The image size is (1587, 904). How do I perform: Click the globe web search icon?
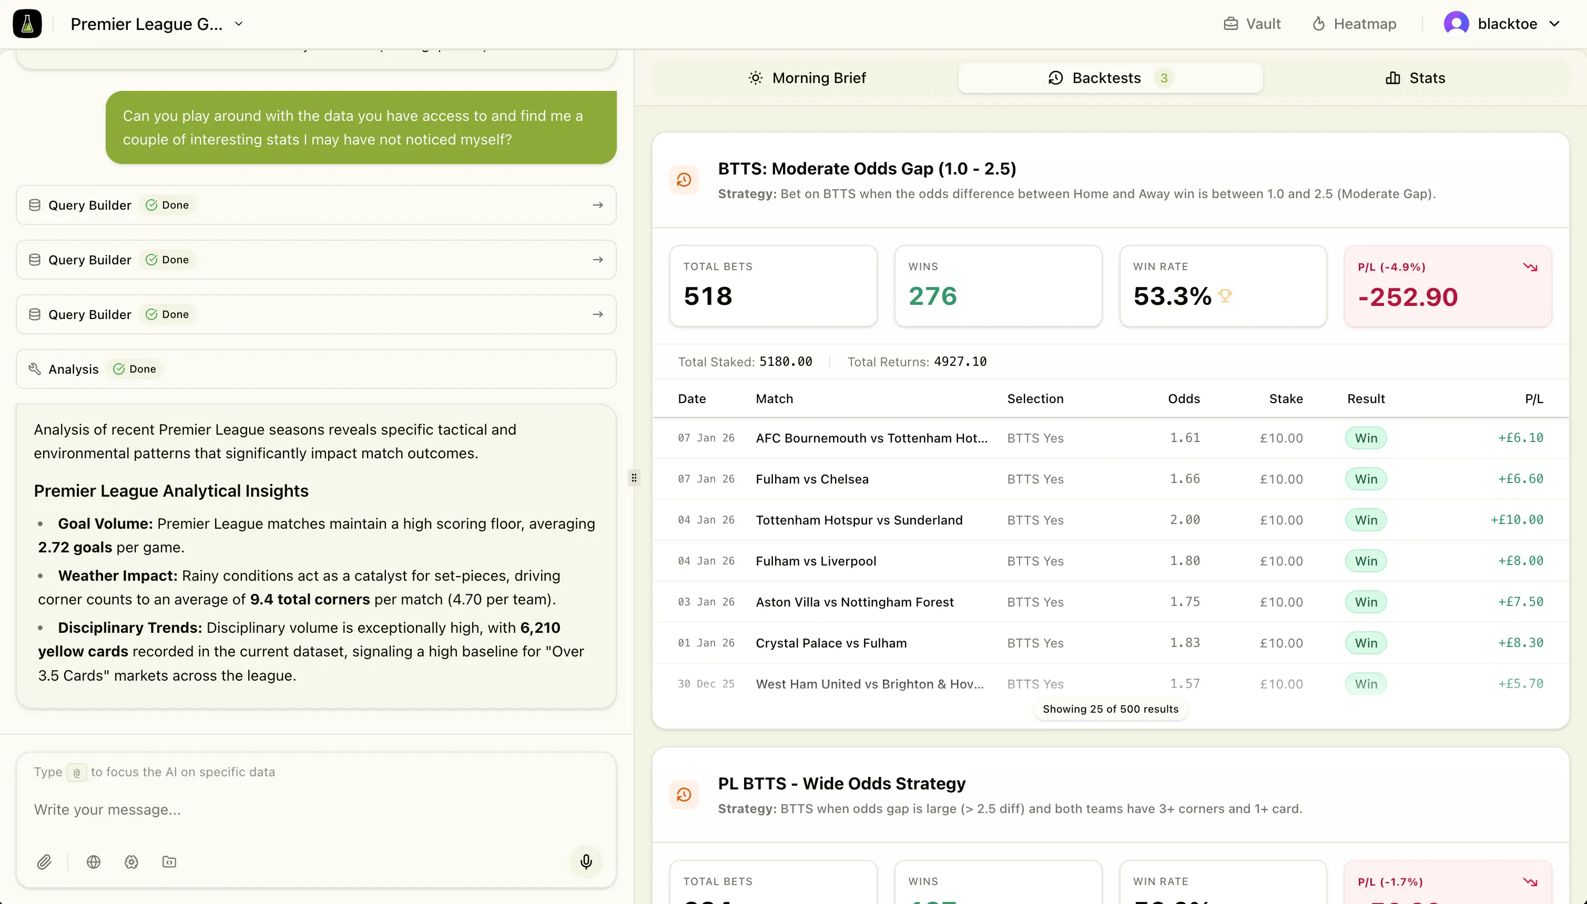pos(94,861)
